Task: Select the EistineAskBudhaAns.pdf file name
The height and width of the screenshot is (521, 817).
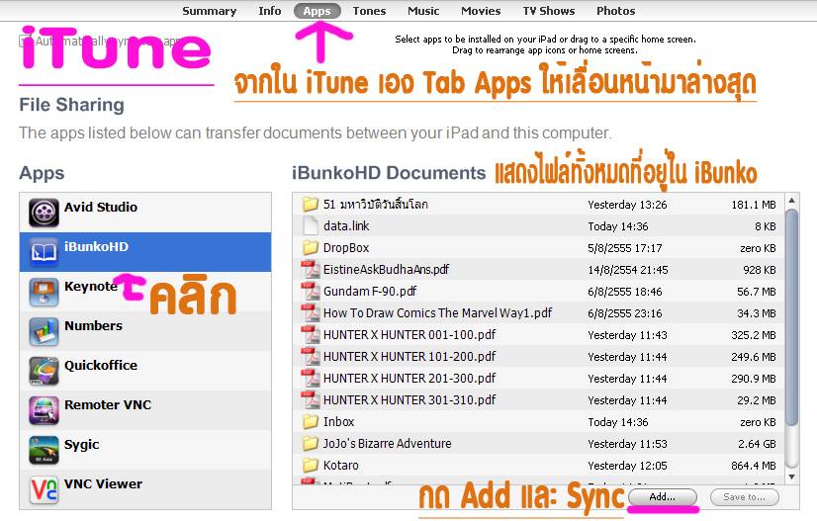Action: [x=386, y=269]
